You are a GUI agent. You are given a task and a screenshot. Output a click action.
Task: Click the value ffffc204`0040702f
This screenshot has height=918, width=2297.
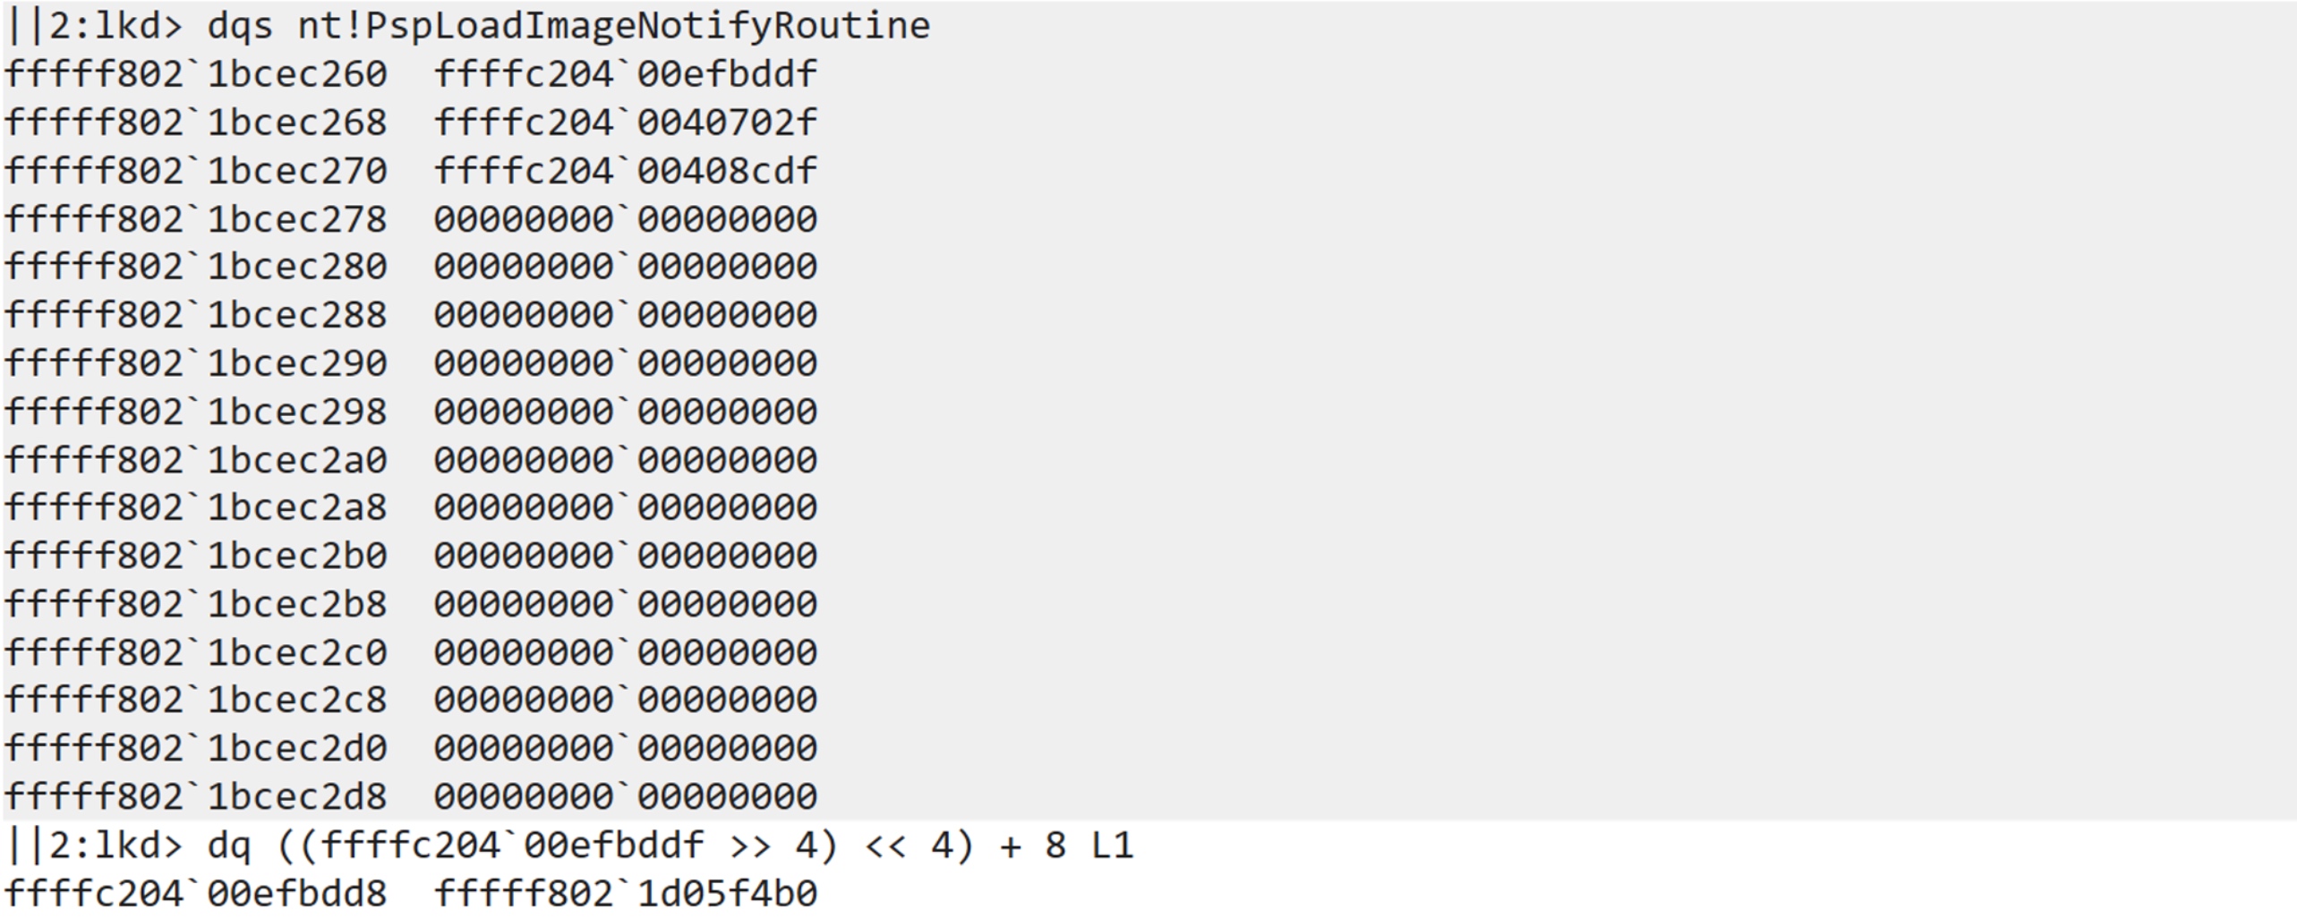pos(626,123)
